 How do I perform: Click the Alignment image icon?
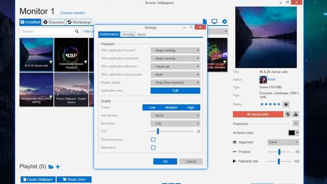coord(235,142)
